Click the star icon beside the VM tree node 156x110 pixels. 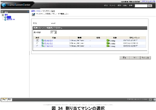(x=5, y=19)
